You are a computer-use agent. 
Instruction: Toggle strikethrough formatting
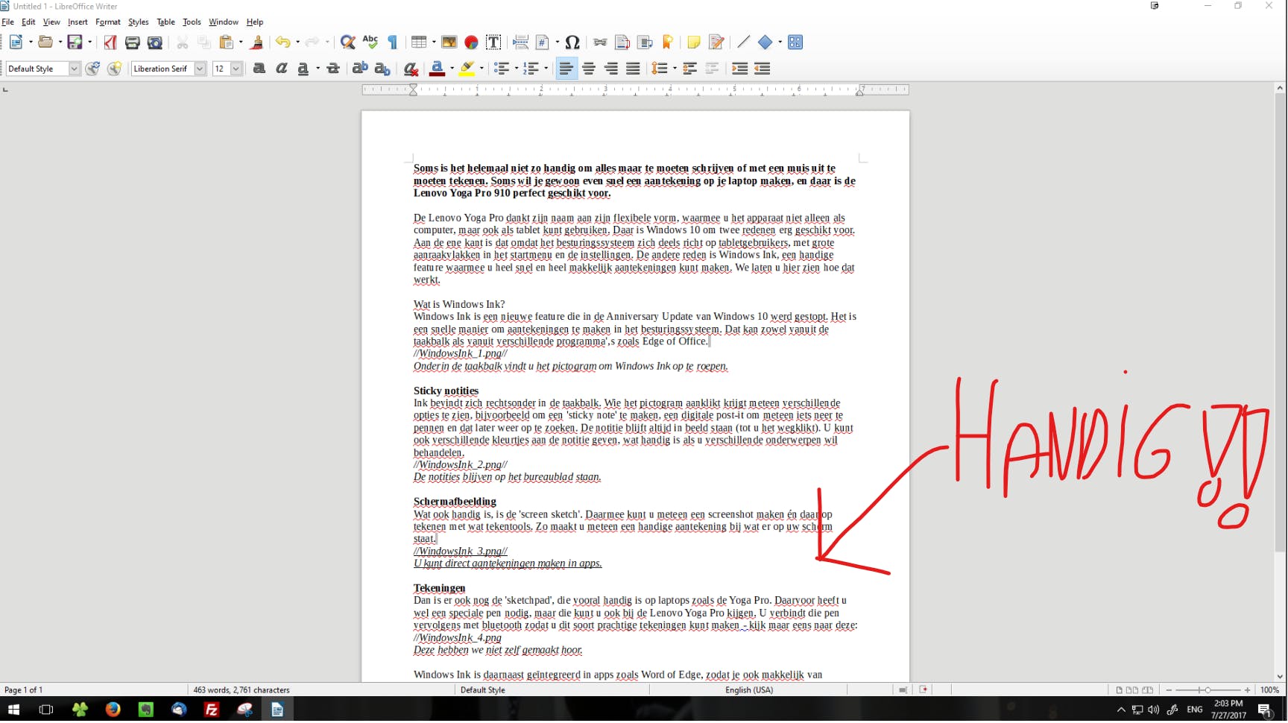(333, 69)
